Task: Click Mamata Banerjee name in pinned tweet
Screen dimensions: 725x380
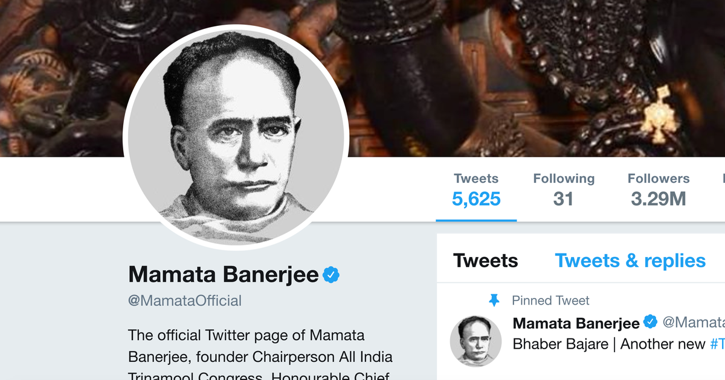Action: (576, 323)
